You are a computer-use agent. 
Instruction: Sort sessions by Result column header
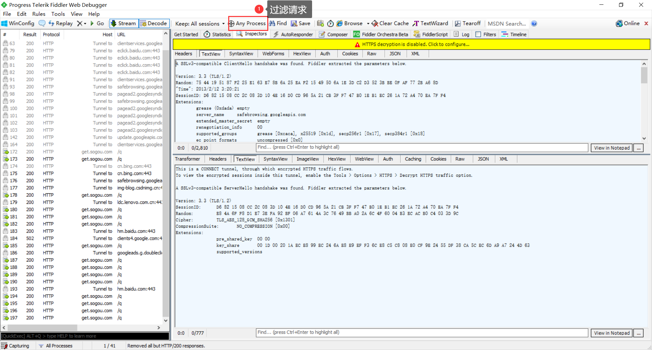pos(30,34)
